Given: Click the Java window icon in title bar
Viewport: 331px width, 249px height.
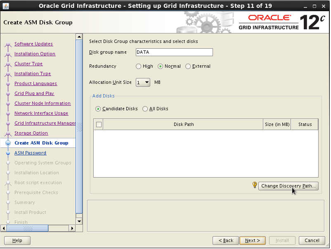Looking at the screenshot, I should point(6,6).
